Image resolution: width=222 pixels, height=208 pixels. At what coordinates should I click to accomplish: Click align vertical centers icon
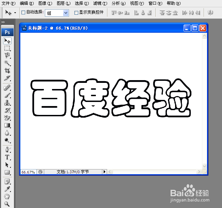120,13
